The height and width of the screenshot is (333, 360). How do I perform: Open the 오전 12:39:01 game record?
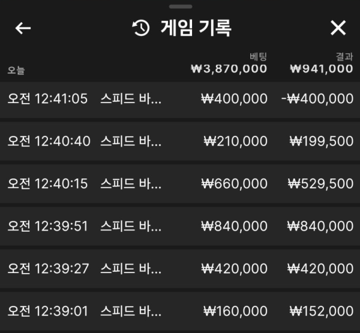point(180,311)
